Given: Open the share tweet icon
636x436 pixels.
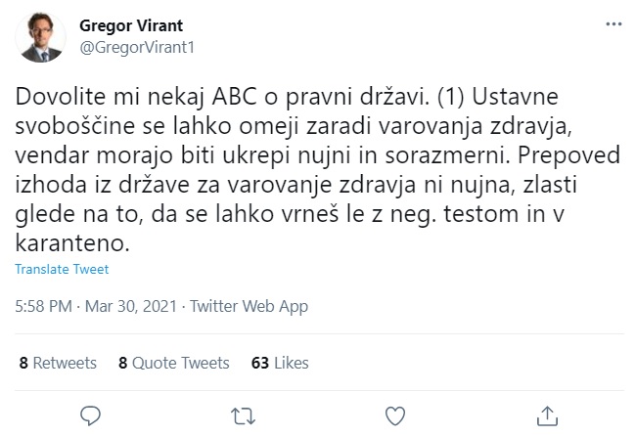Looking at the screenshot, I should pos(547,414).
